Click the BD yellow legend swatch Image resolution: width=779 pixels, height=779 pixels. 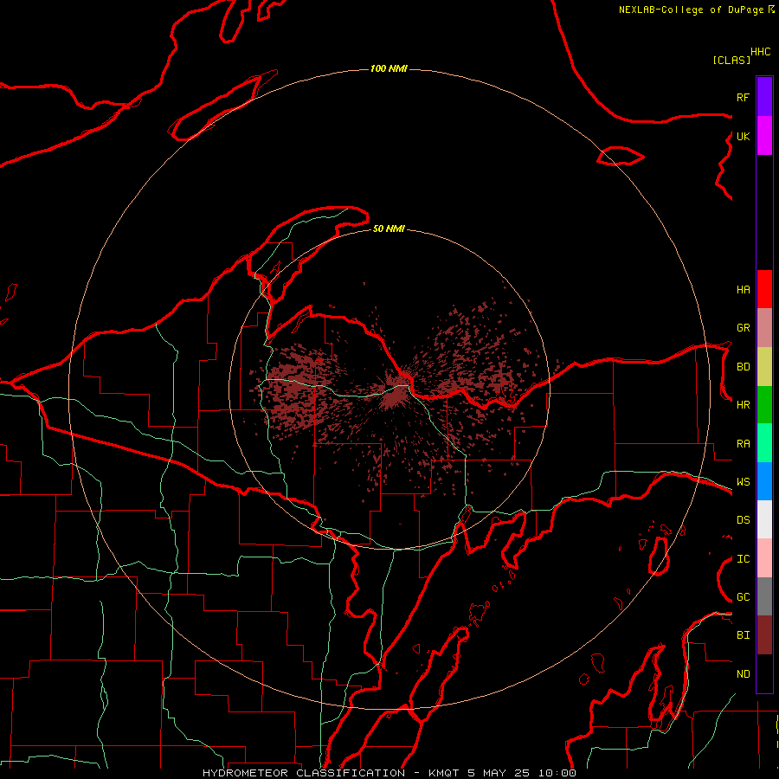pos(764,367)
